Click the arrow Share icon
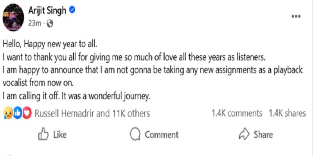313x156 pixels. pos(244,134)
